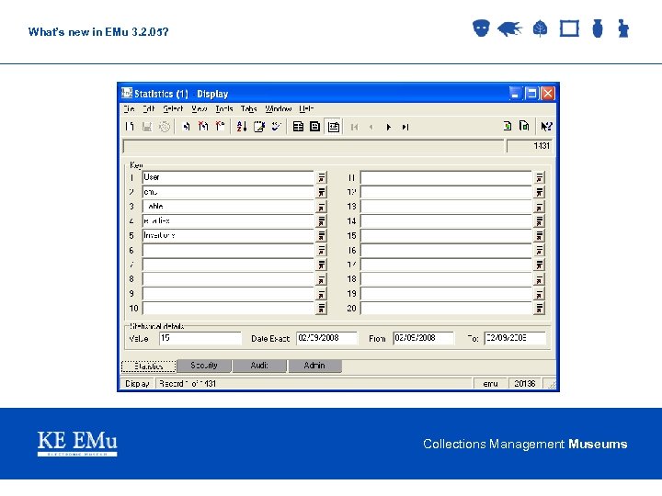
Task: Open lookup button for Key 17
Action: (539, 265)
